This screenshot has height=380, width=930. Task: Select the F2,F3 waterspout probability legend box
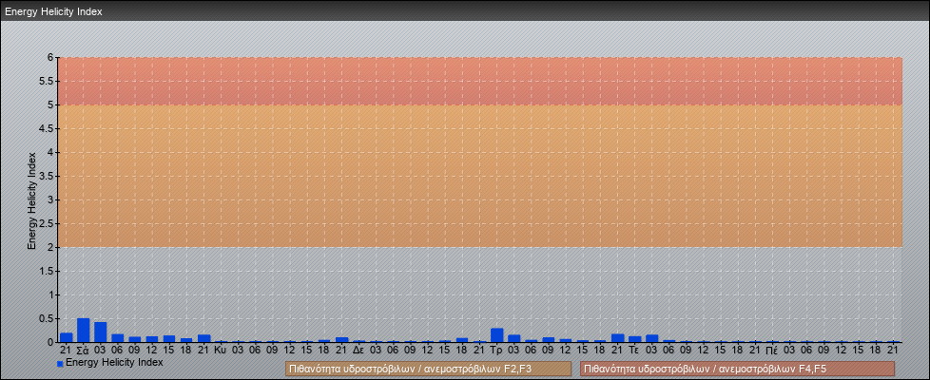pyautogui.click(x=428, y=369)
